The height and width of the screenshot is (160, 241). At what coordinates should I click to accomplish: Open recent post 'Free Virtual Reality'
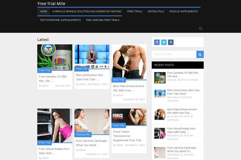point(181,130)
